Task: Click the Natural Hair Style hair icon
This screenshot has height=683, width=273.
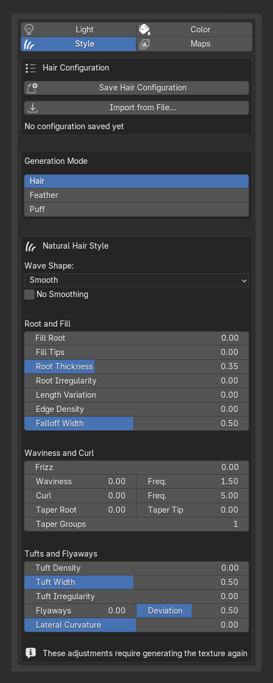Action: pos(31,246)
